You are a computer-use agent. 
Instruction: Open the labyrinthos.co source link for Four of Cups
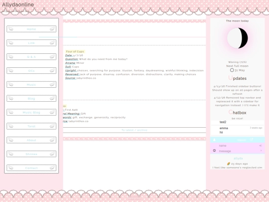(86, 78)
